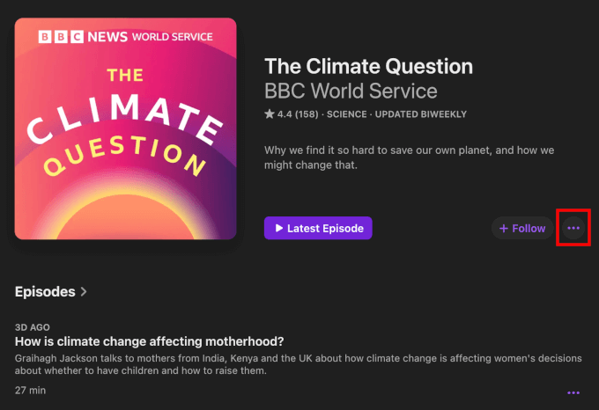The image size is (599, 410).
Task: Expand the podcast description text
Action: point(409,157)
